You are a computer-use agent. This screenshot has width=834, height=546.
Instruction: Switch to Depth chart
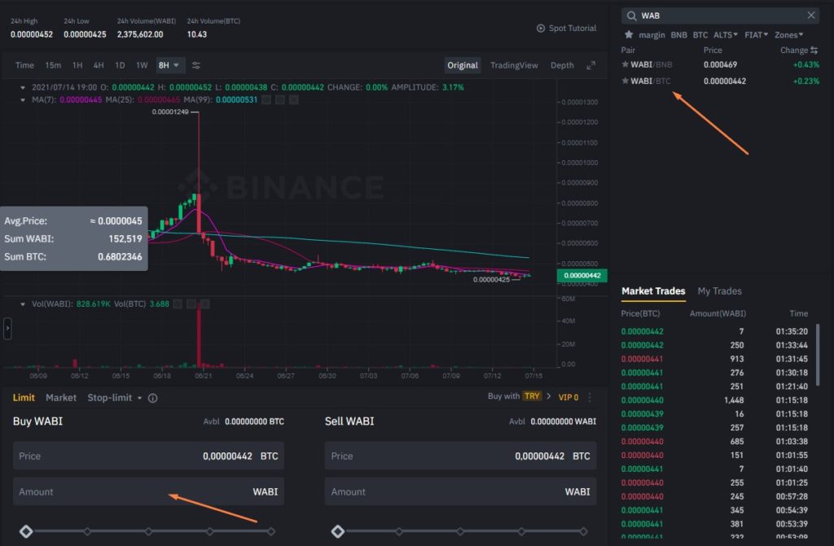562,65
